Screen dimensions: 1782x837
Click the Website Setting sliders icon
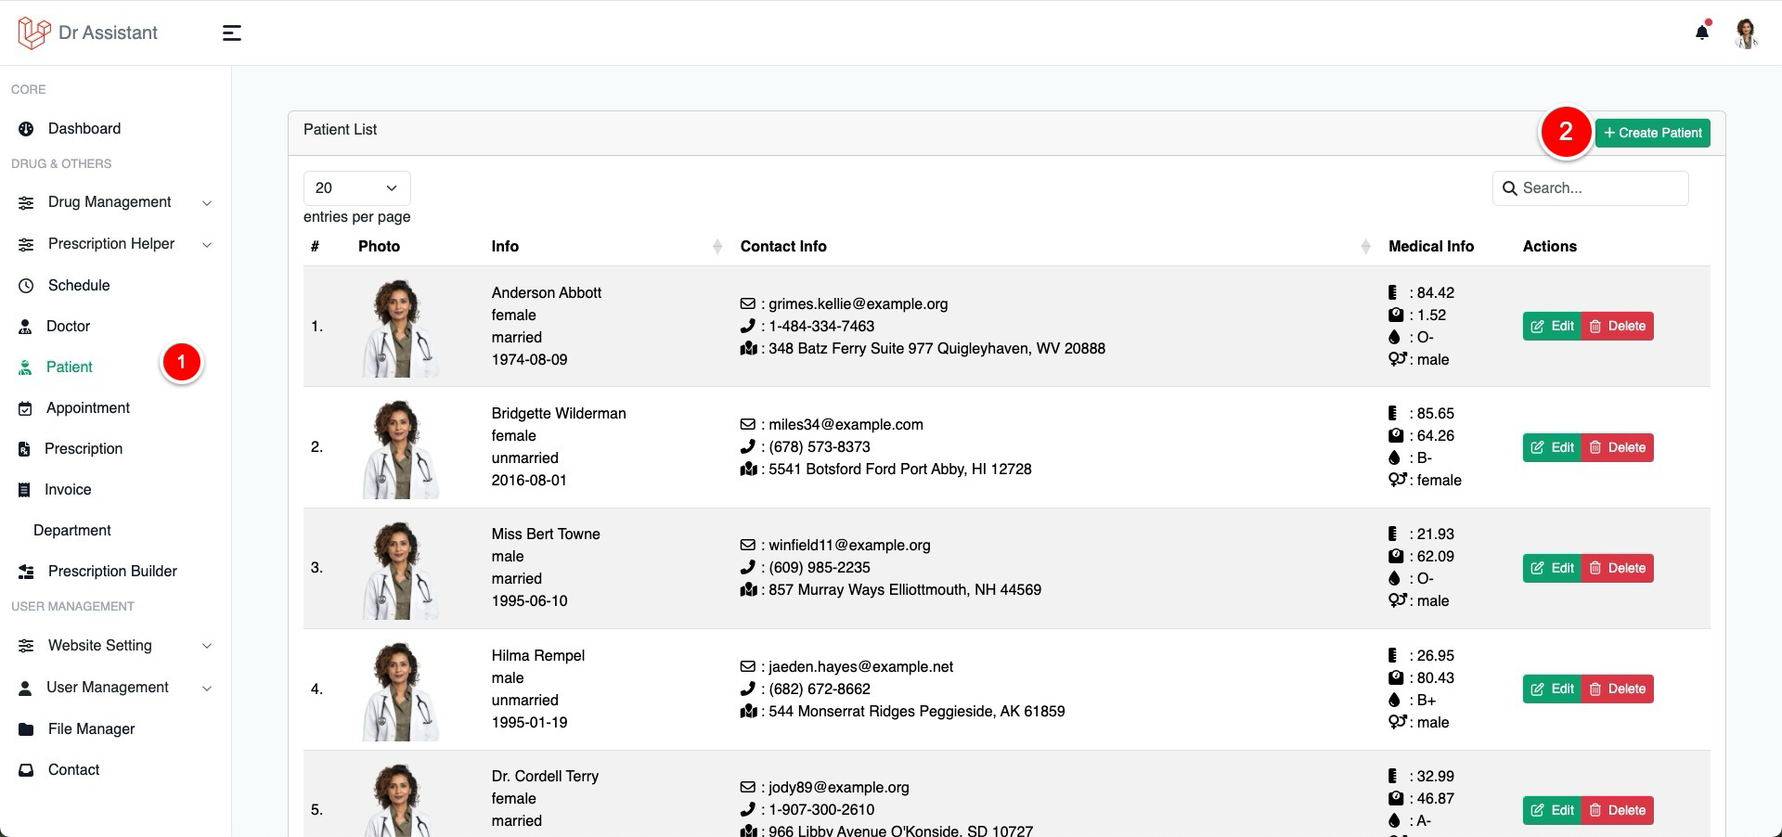click(x=26, y=646)
